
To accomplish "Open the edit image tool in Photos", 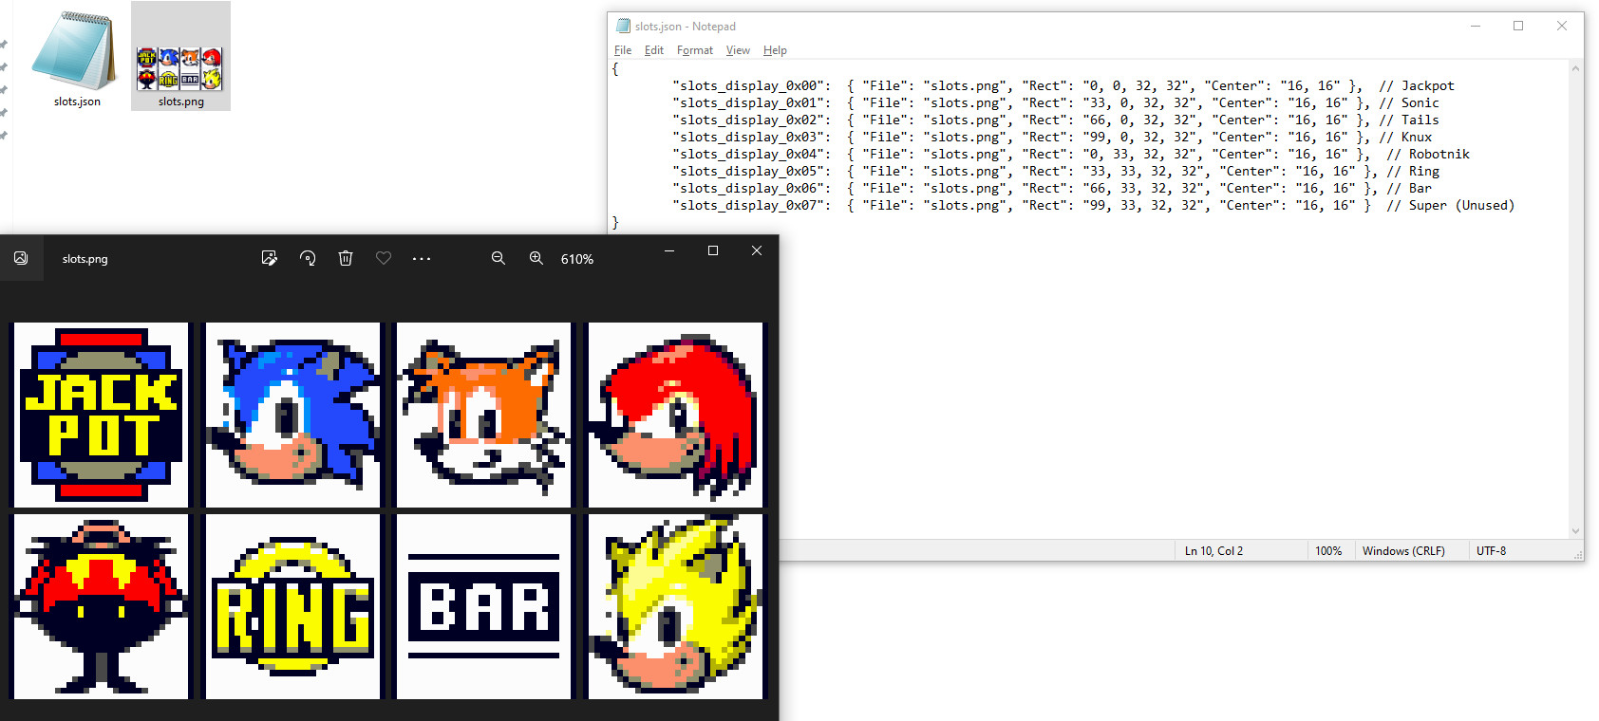I will (x=270, y=258).
